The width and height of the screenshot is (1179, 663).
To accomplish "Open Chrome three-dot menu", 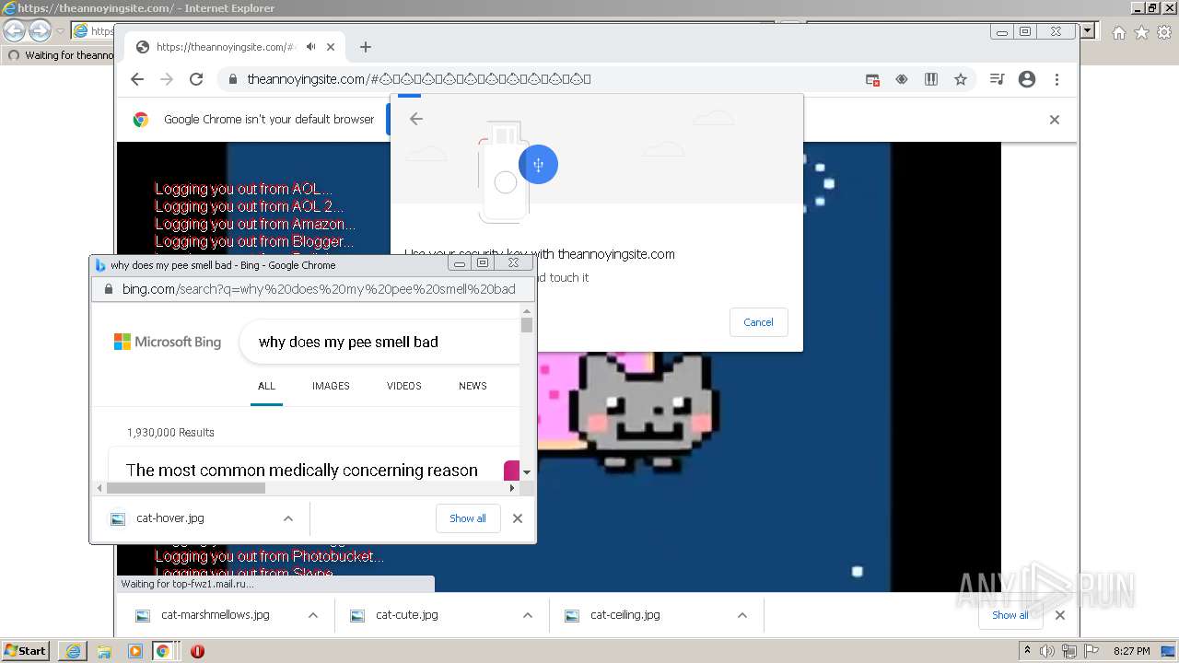I will [x=1056, y=79].
